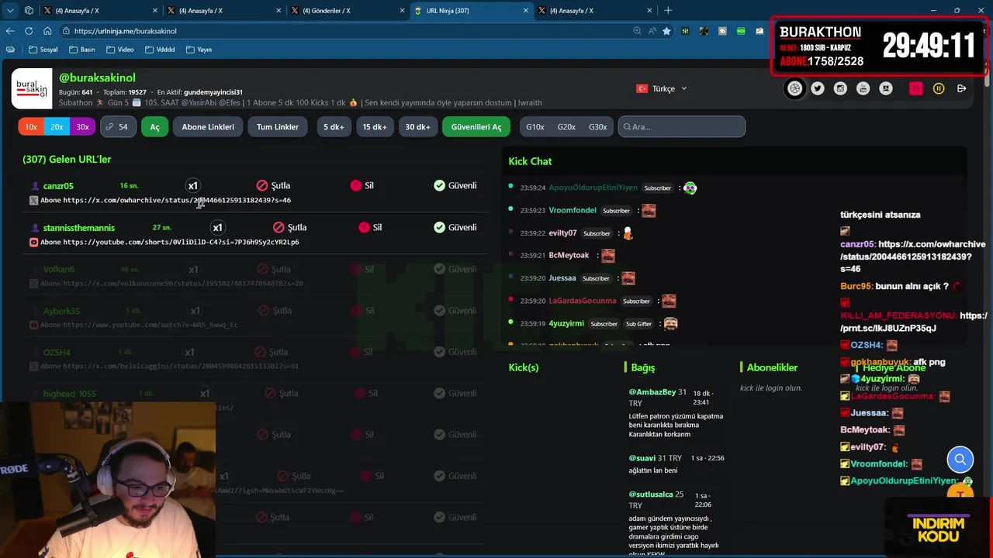Select the G10x option

click(x=535, y=127)
